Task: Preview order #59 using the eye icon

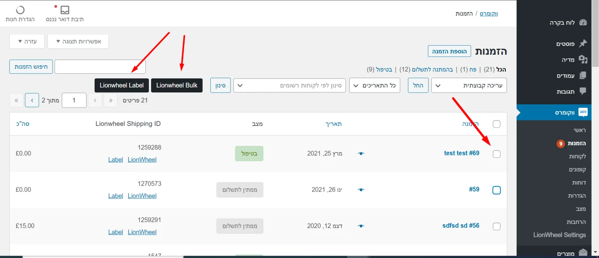Action: pyautogui.click(x=361, y=190)
